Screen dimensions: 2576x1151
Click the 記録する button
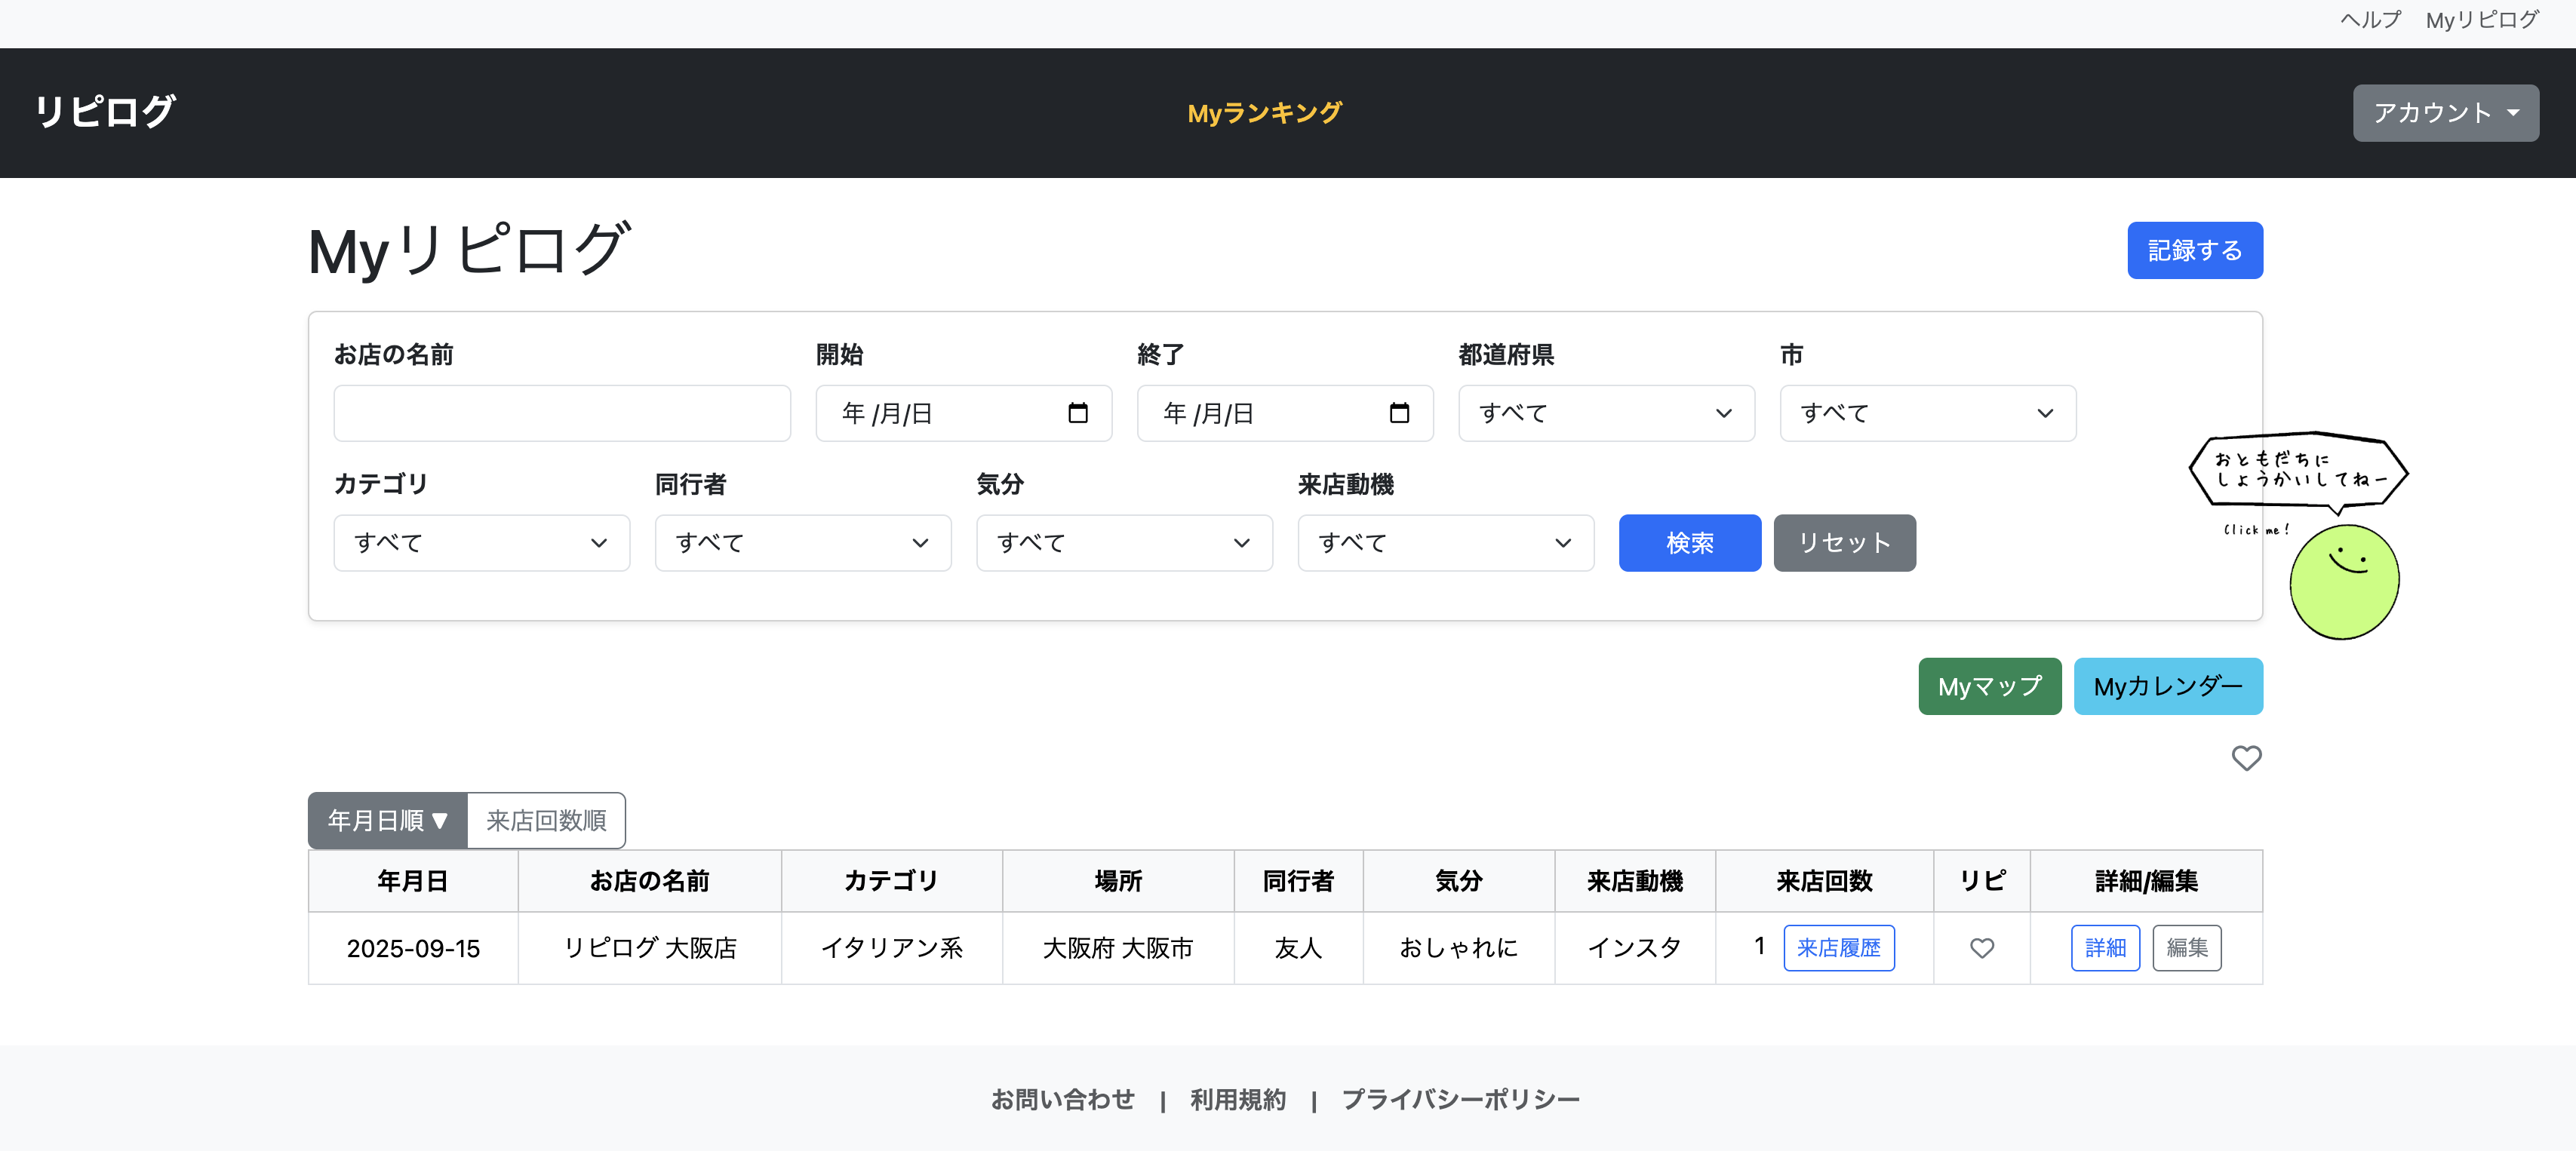pos(2194,250)
